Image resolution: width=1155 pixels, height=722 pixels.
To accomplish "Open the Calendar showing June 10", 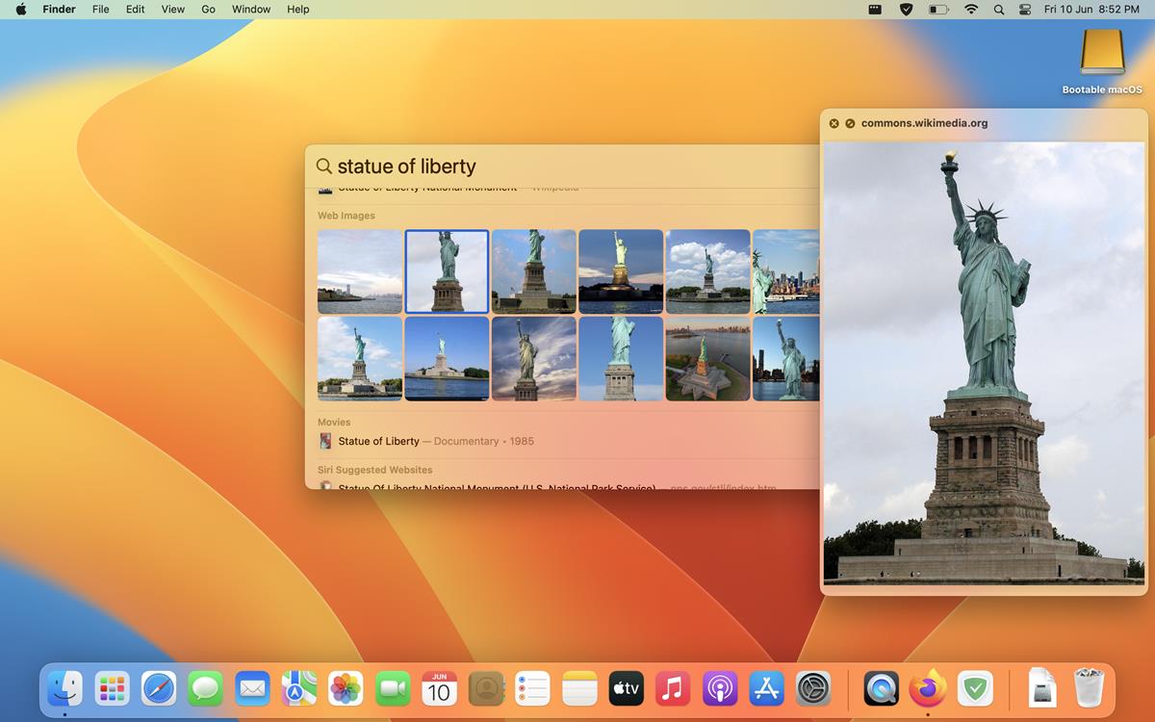I will pyautogui.click(x=439, y=688).
